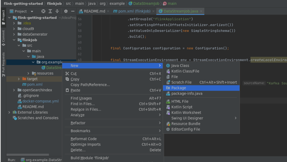Collapse the main folder node

click(x=24, y=51)
